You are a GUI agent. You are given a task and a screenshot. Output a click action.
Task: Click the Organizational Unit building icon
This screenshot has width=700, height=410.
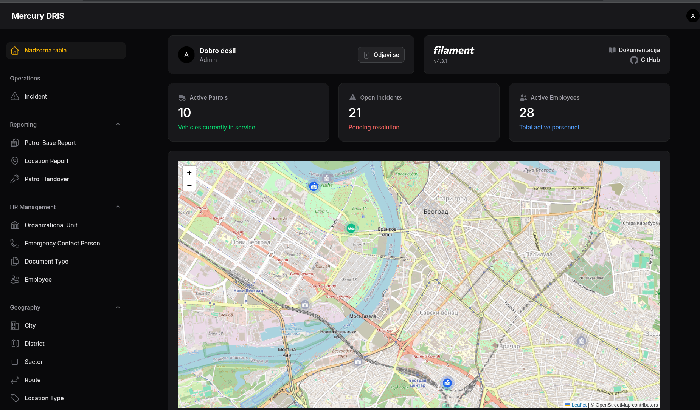coord(15,225)
